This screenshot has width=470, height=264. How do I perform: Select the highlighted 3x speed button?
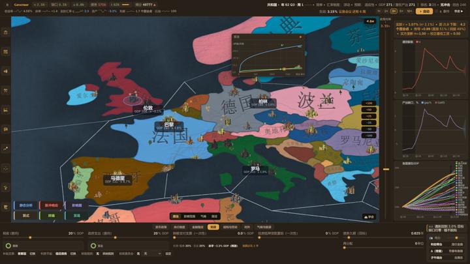pyautogui.click(x=394, y=11)
